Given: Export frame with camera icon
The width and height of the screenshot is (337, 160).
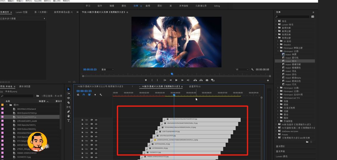Looking at the screenshot, I should pos(207,80).
